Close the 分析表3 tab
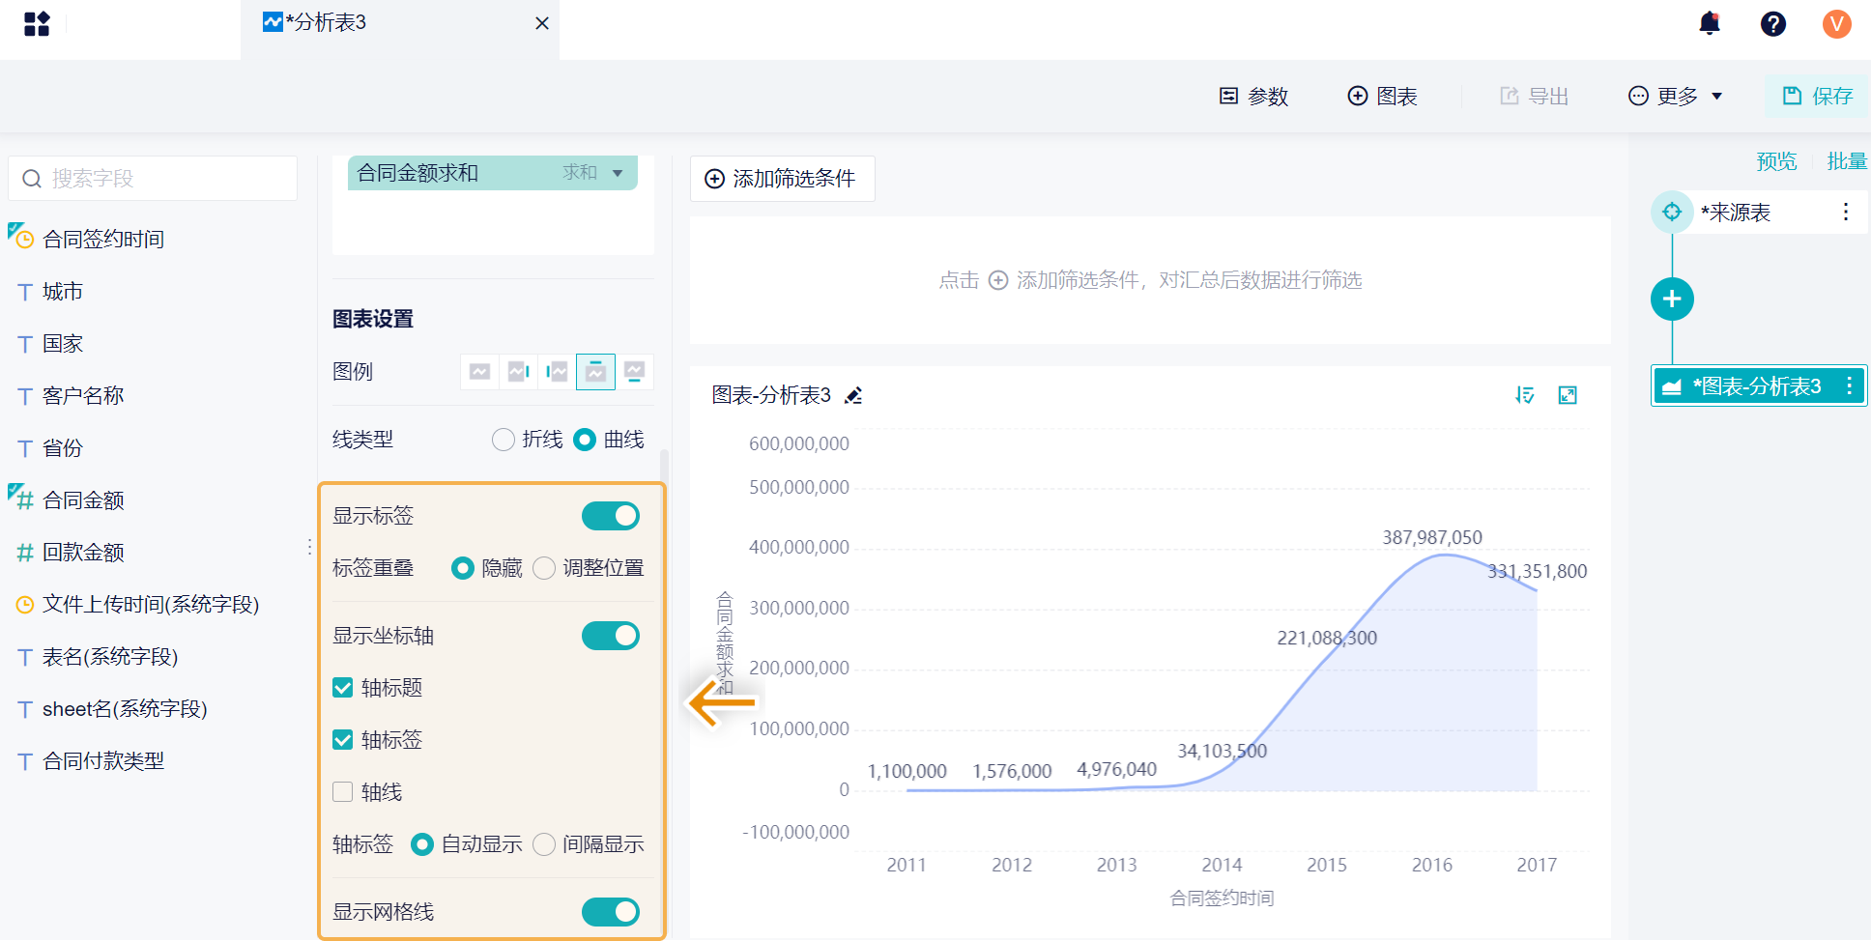 point(542,23)
